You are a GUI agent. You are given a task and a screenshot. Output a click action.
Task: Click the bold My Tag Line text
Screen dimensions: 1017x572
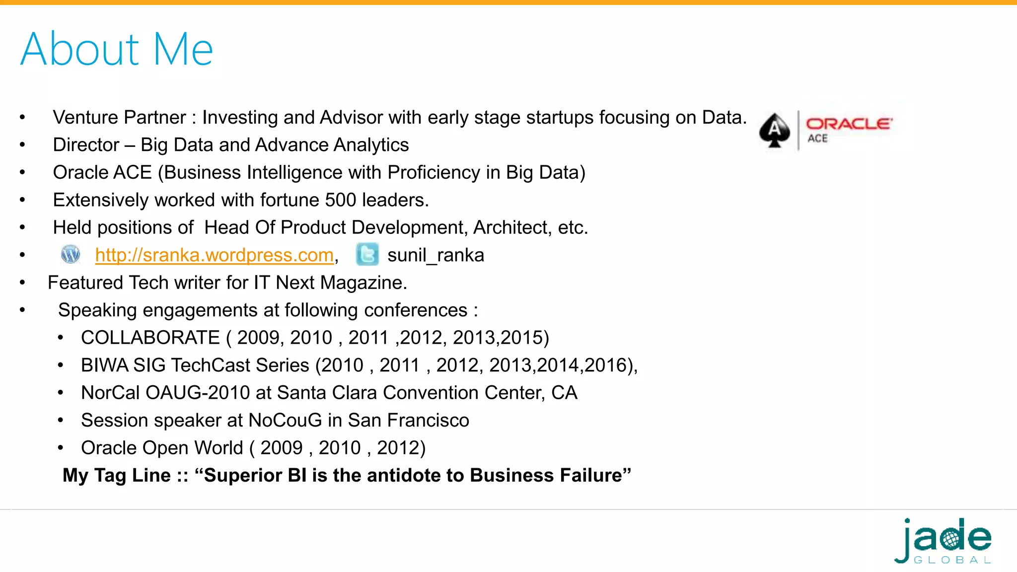pyautogui.click(x=347, y=475)
